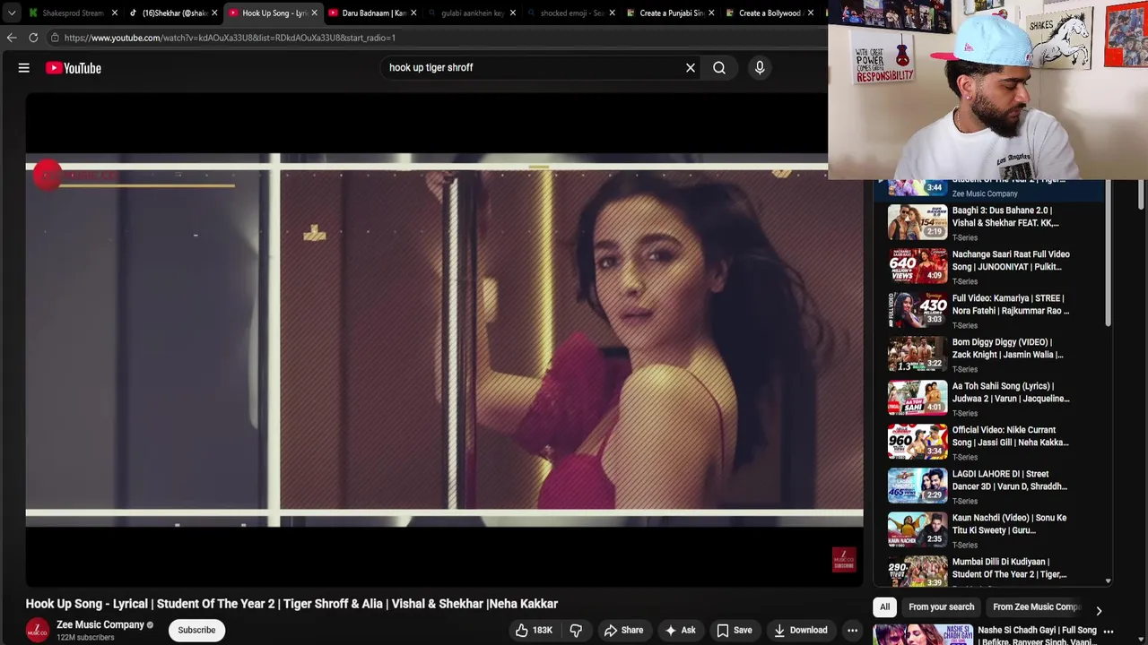Reload the page with the refresh icon
The height and width of the screenshot is (645, 1148).
point(33,38)
